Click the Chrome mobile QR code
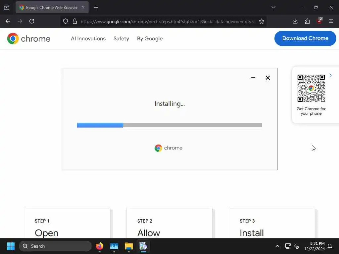Viewport: 339px width, 254px height. pos(311,88)
